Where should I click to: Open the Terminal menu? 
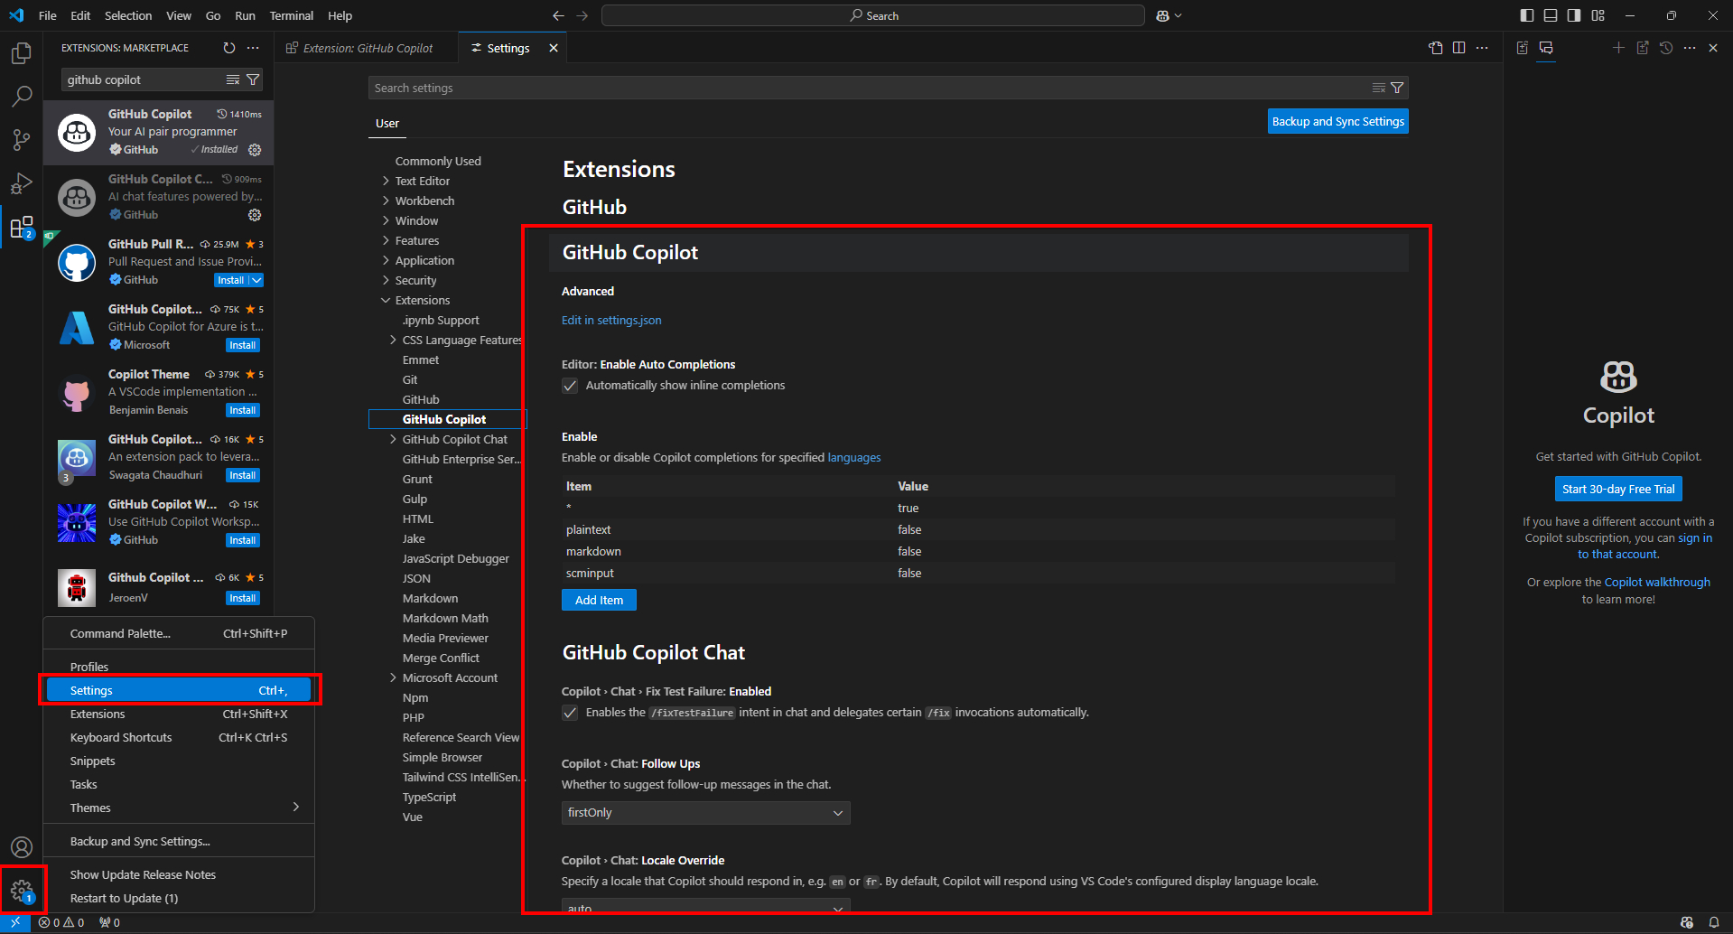292,15
